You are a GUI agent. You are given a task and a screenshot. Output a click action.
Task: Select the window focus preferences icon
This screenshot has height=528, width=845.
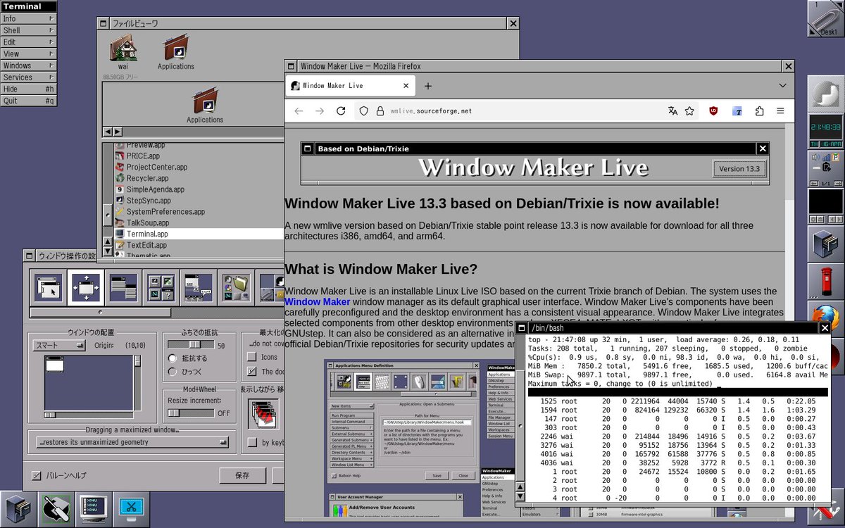tap(48, 287)
